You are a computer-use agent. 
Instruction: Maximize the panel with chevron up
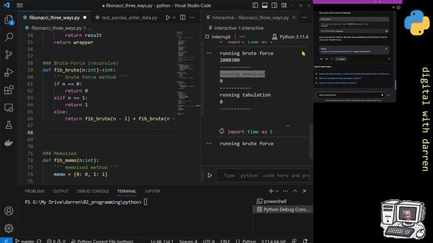coord(295,191)
